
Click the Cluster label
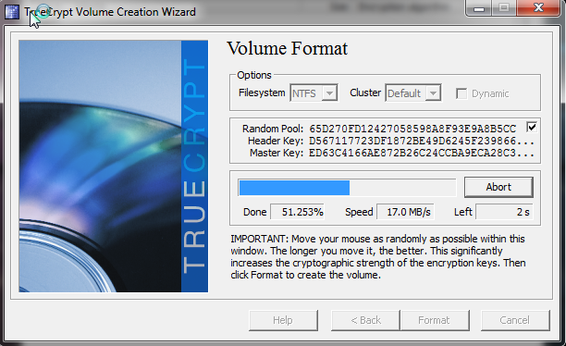[365, 93]
